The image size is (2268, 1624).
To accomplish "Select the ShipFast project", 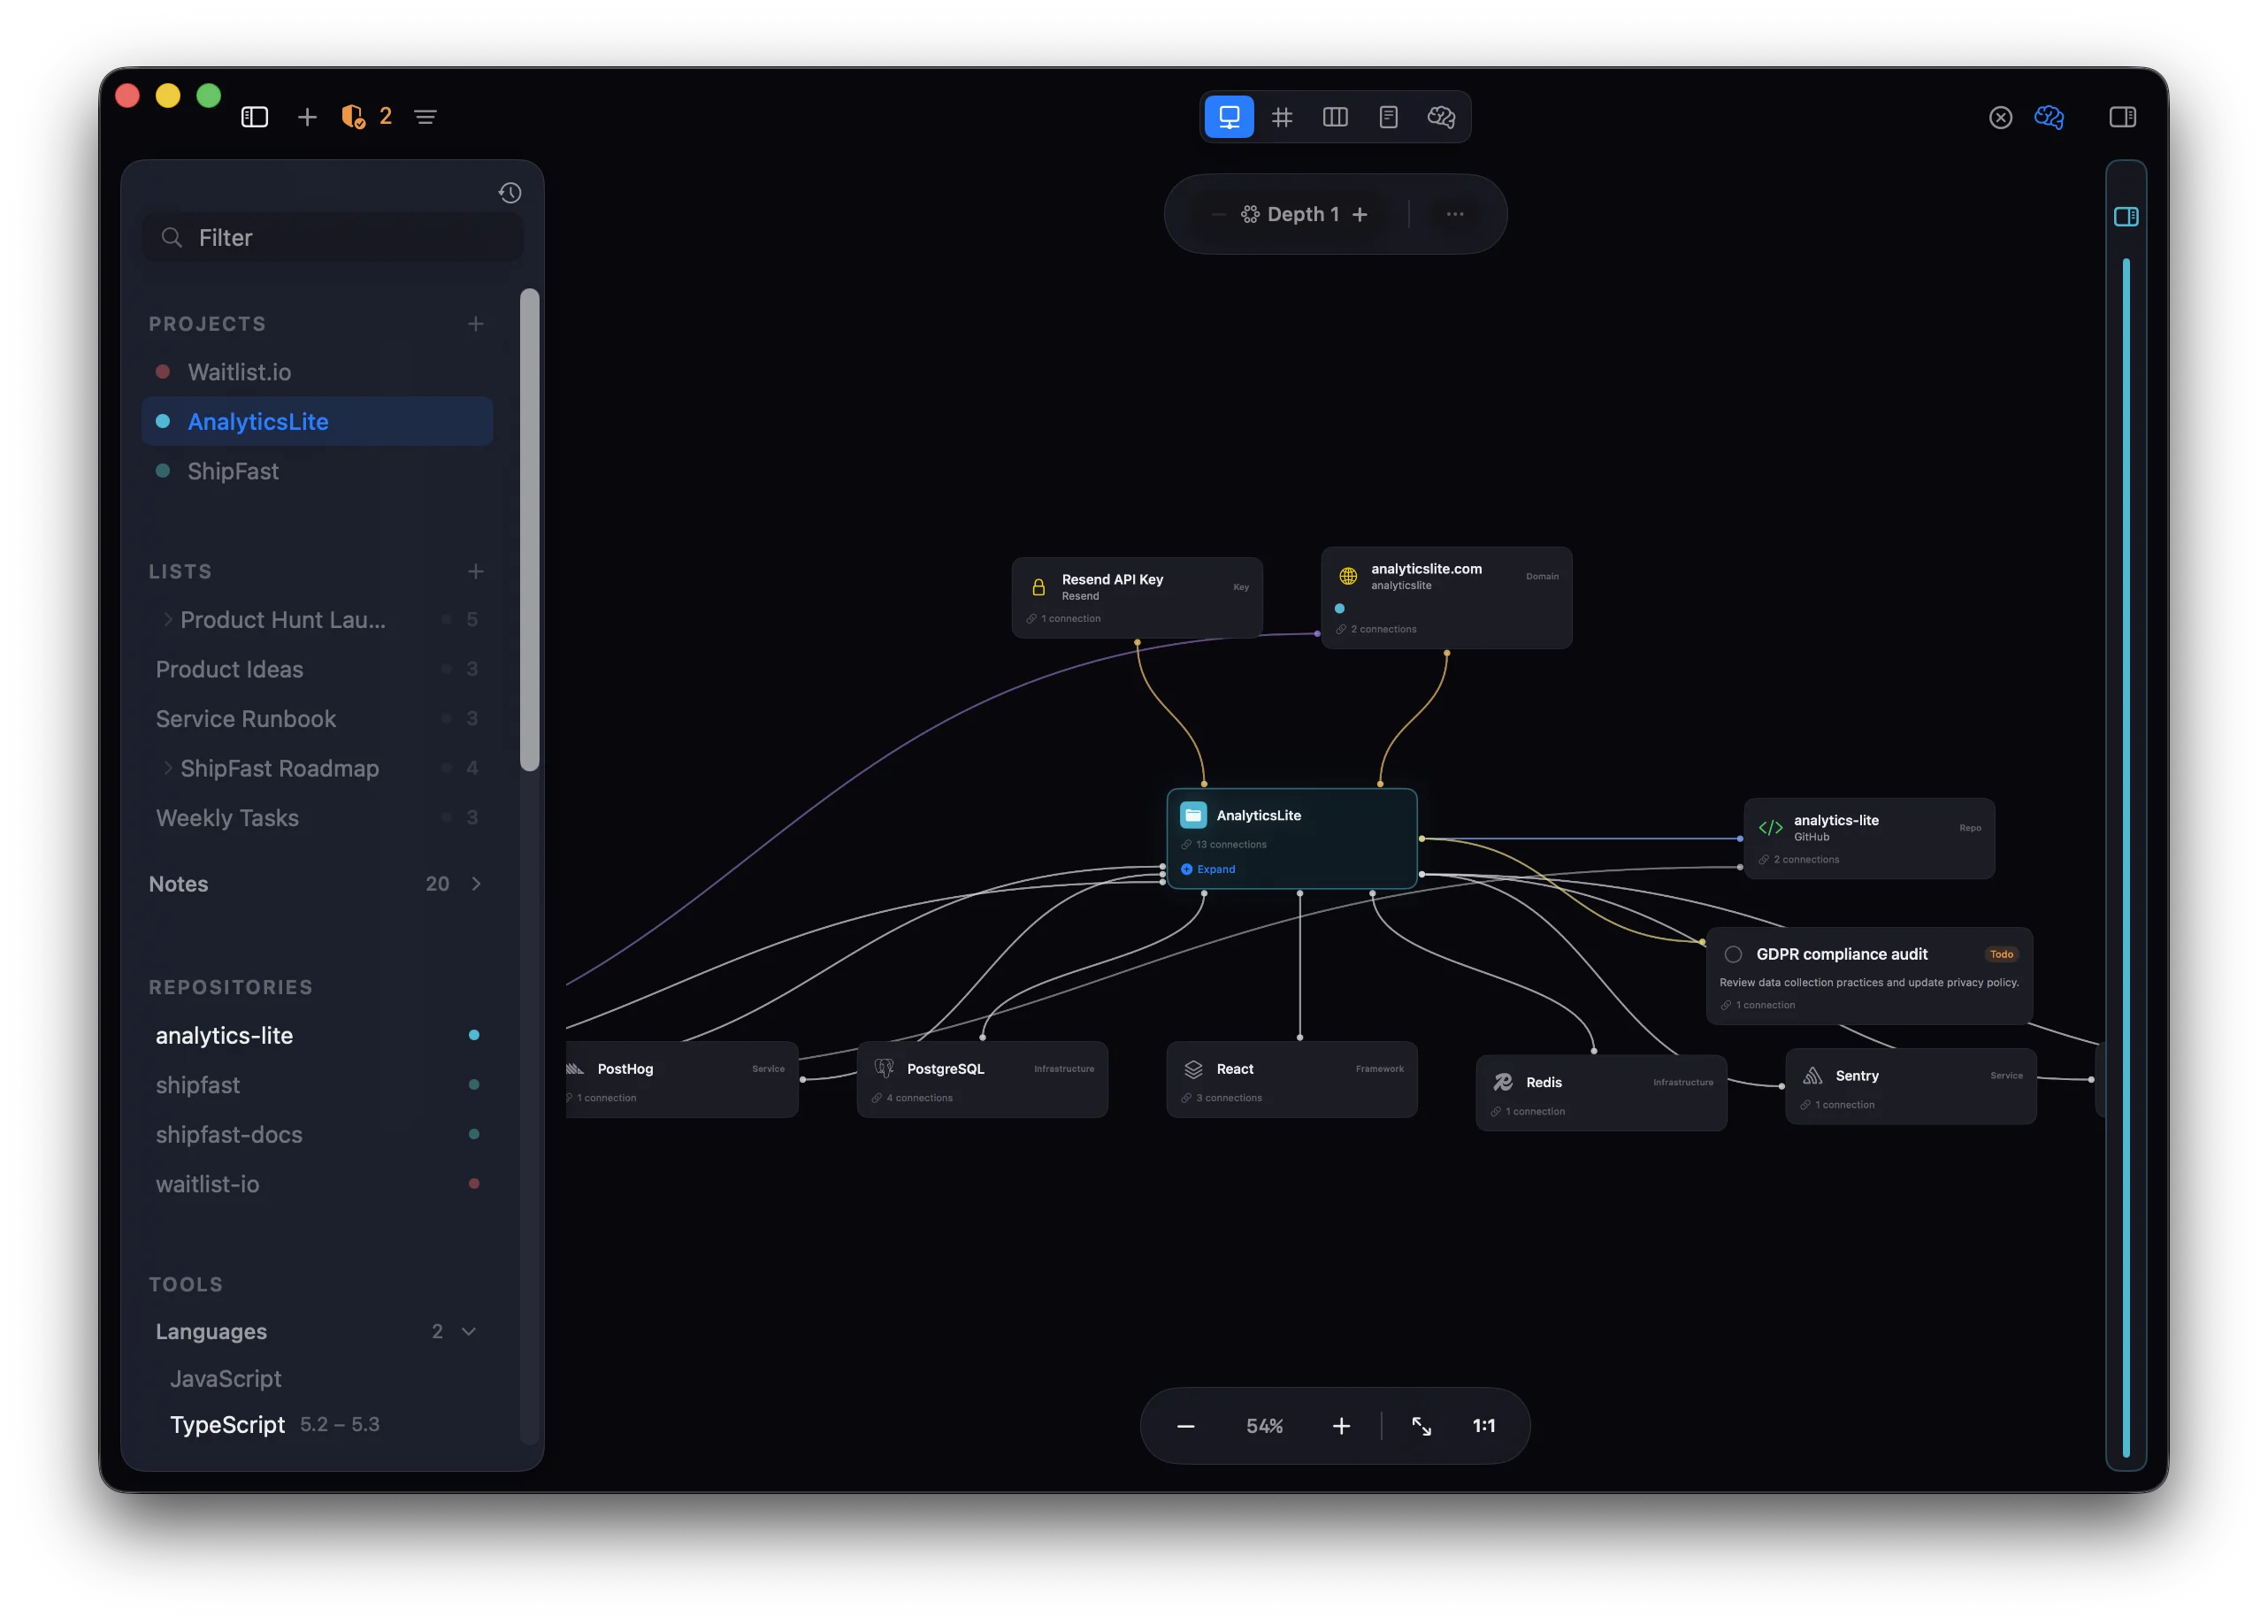I will [233, 471].
